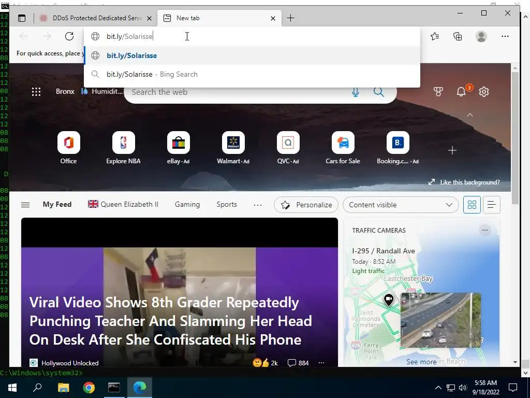Switch feed to list view

pos(492,205)
